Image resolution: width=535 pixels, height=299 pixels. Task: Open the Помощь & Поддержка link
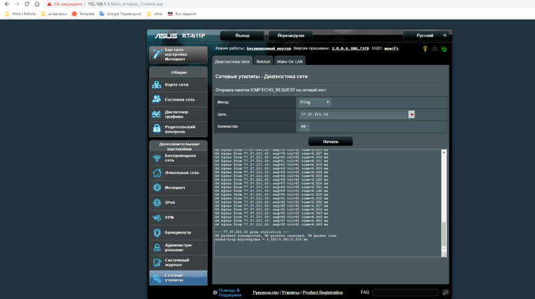230,292
